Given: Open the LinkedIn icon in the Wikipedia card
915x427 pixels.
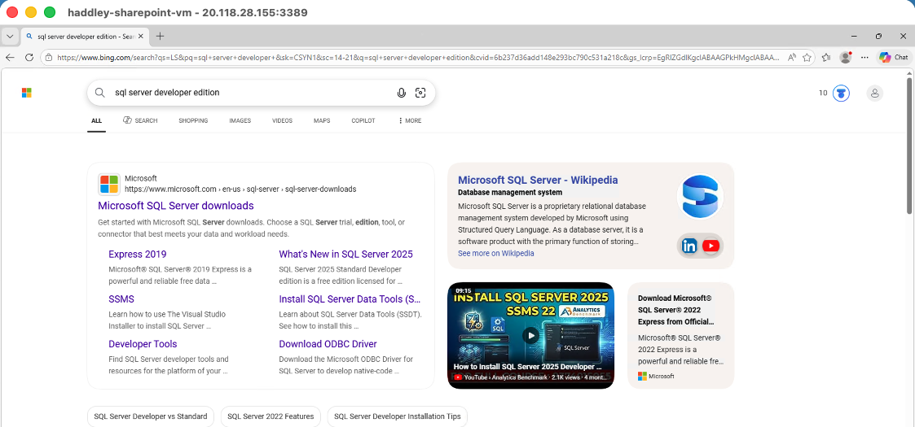Looking at the screenshot, I should [x=689, y=246].
